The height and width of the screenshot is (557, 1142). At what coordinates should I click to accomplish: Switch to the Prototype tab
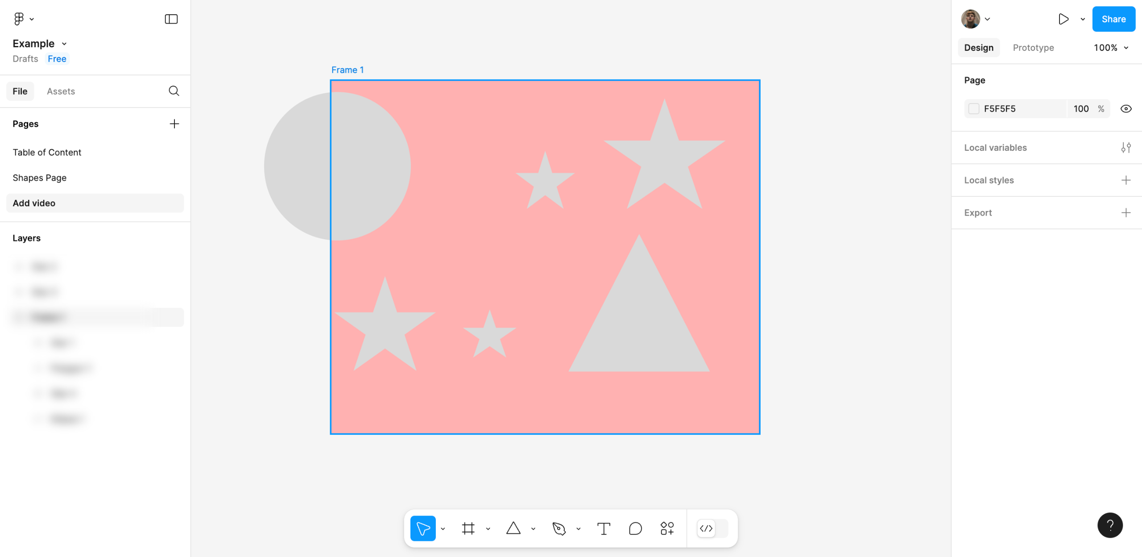(1033, 48)
